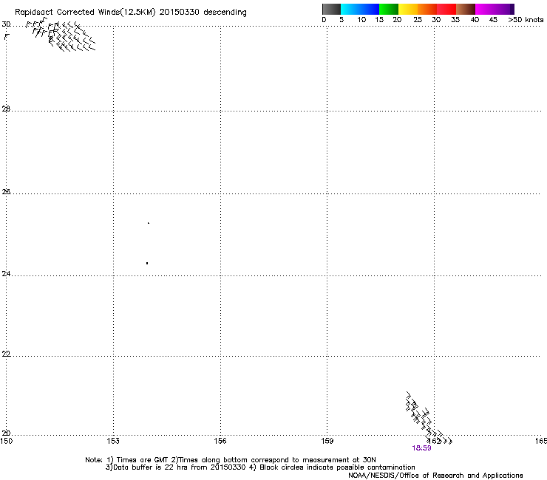Click the 'NOAA/NESDIS/Office of Research and Applications' credit
Viewport: 547px width, 480px height.
pos(435,476)
